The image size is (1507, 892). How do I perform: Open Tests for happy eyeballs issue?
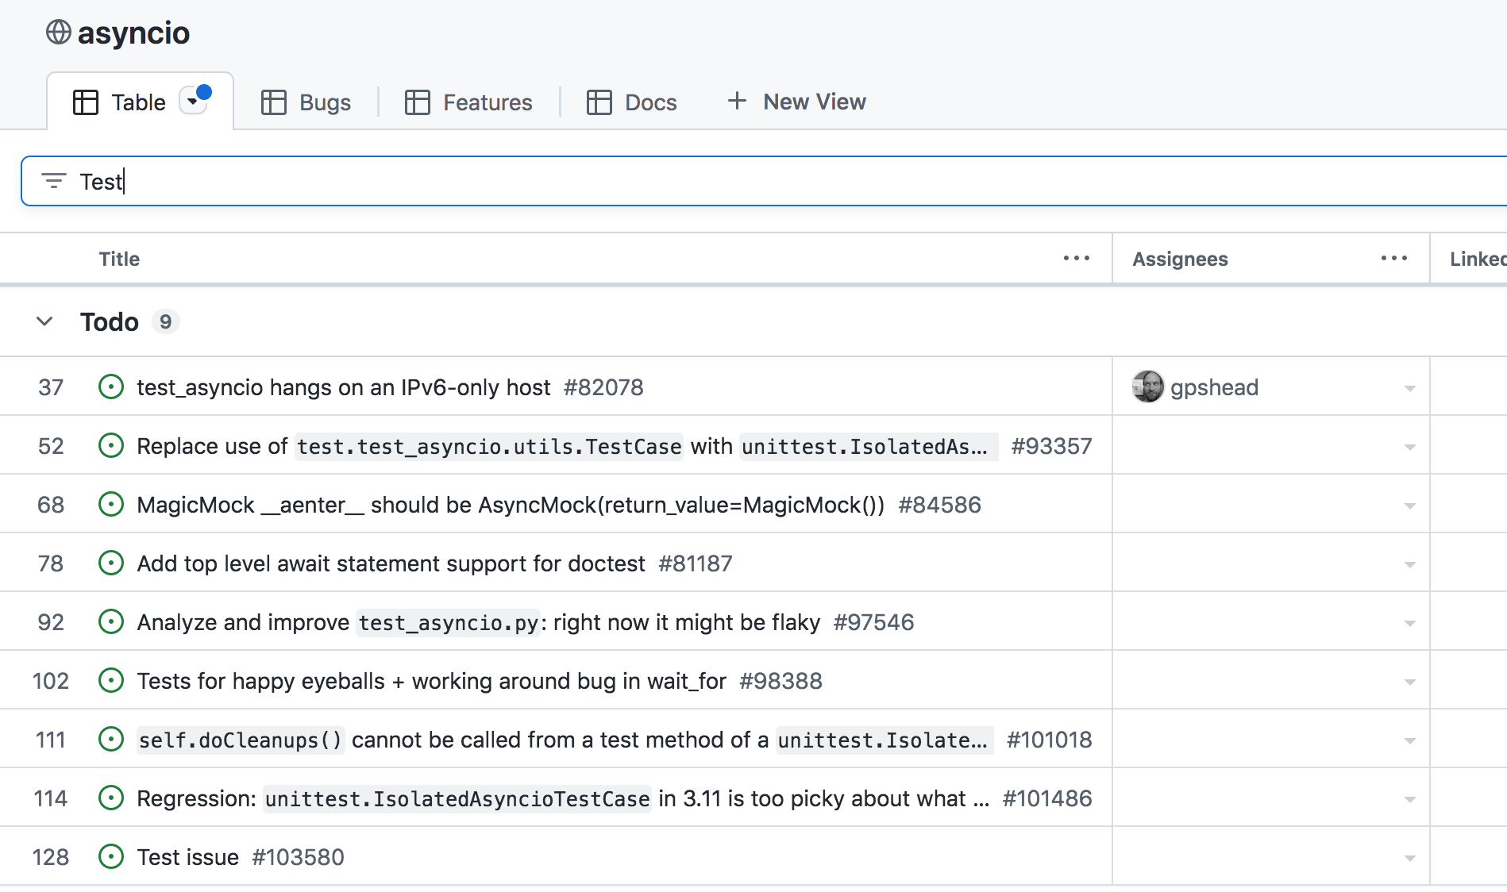click(431, 681)
